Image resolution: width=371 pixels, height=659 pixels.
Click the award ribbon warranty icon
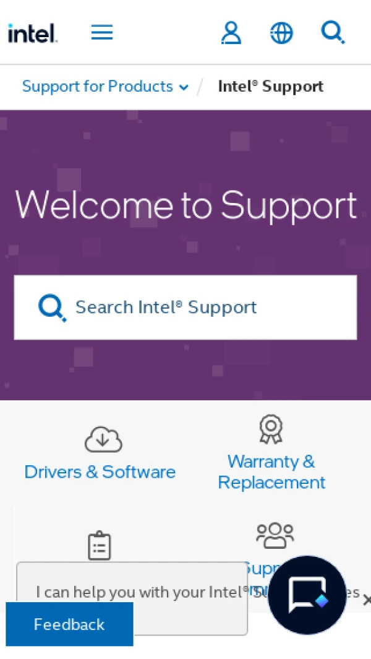pyautogui.click(x=271, y=429)
